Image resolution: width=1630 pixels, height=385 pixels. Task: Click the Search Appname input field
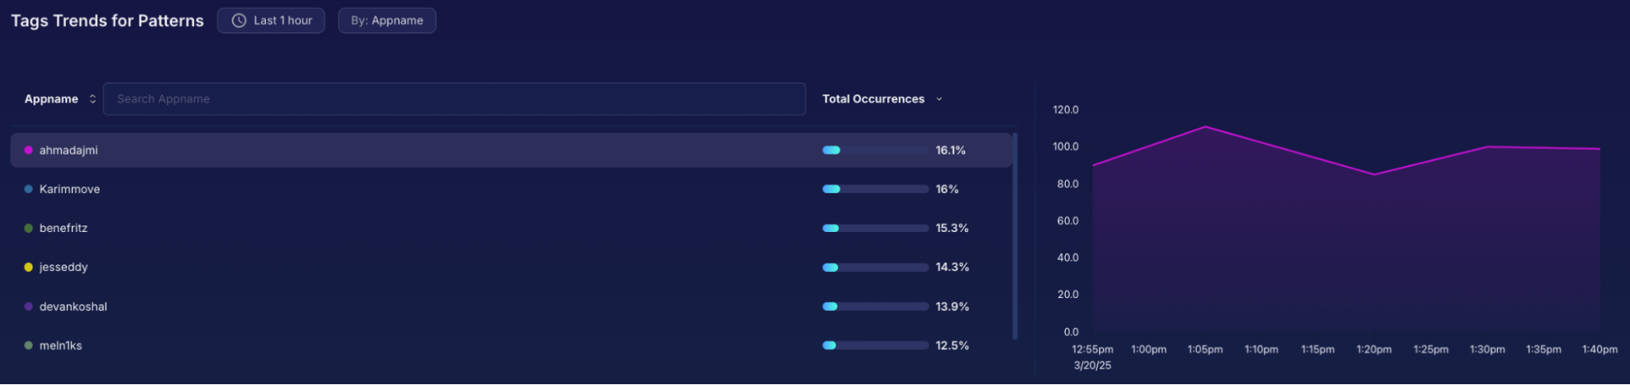pyautogui.click(x=453, y=99)
